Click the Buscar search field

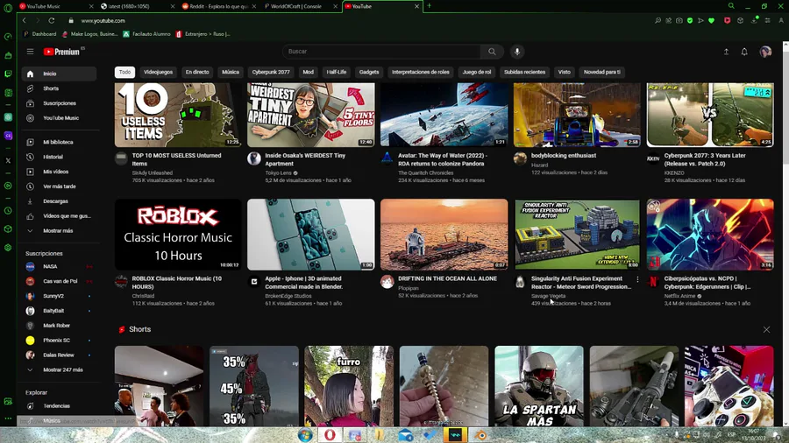pos(382,52)
